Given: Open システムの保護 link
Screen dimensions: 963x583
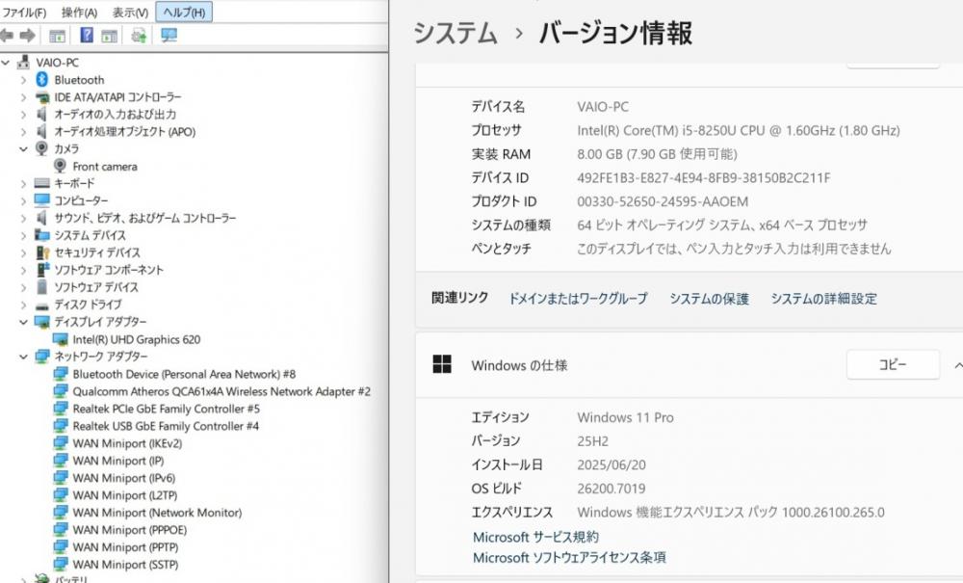Looking at the screenshot, I should pyautogui.click(x=710, y=299).
